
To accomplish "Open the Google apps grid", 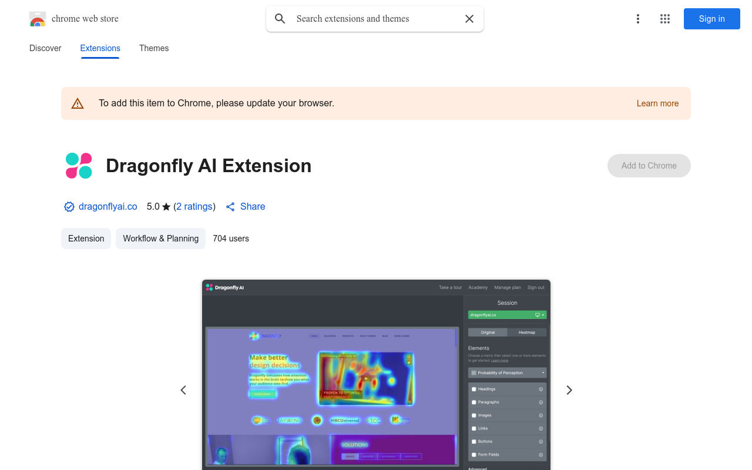I will click(665, 19).
